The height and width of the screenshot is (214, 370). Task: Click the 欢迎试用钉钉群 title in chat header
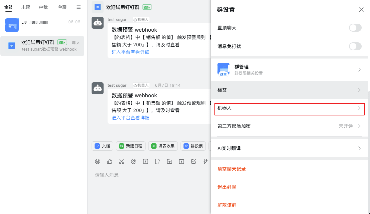point(123,7)
